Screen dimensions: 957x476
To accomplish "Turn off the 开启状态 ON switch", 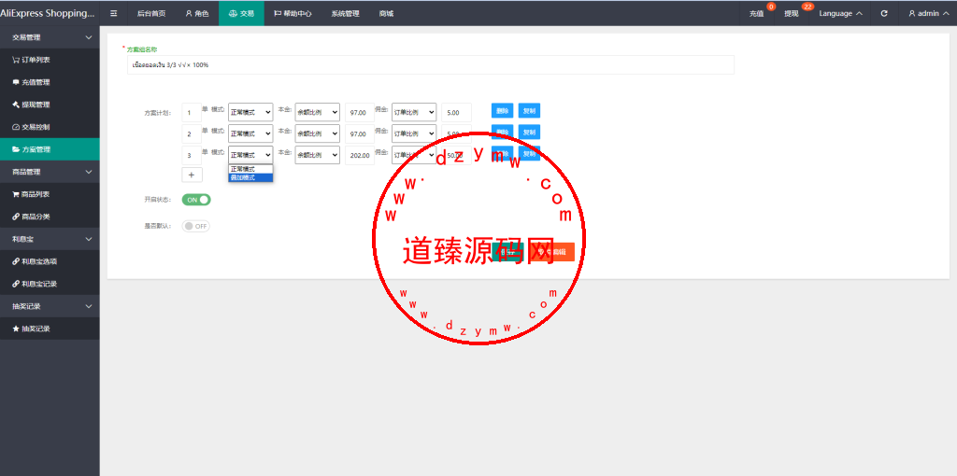I will click(x=196, y=200).
